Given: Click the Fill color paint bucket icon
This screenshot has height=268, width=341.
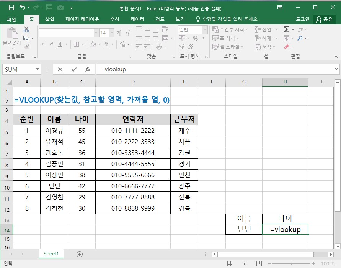Looking at the screenshot, I should 93,44.
